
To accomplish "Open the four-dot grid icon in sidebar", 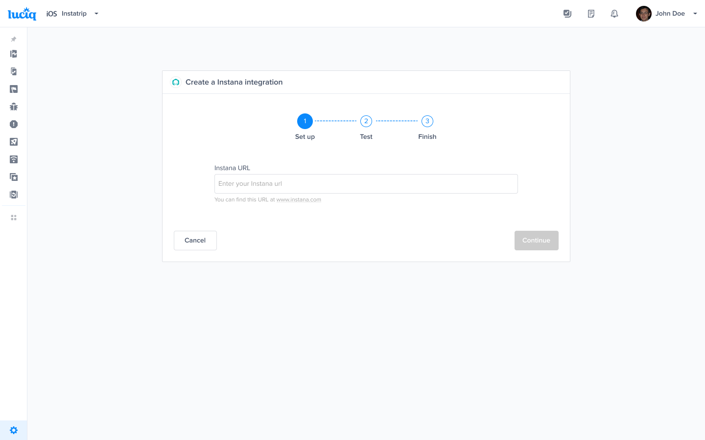I will click(x=14, y=218).
